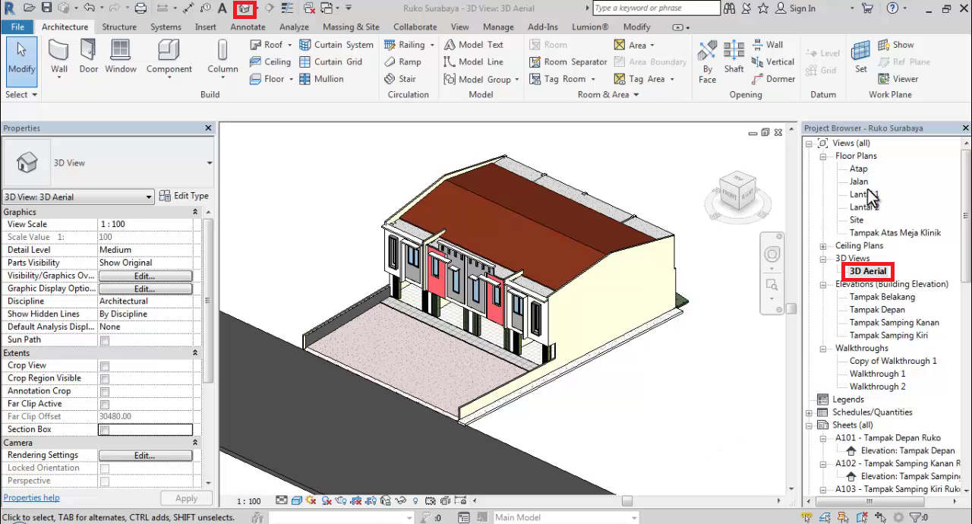Switch to the Annotate ribbon tab
This screenshot has height=524, width=972.
(248, 27)
